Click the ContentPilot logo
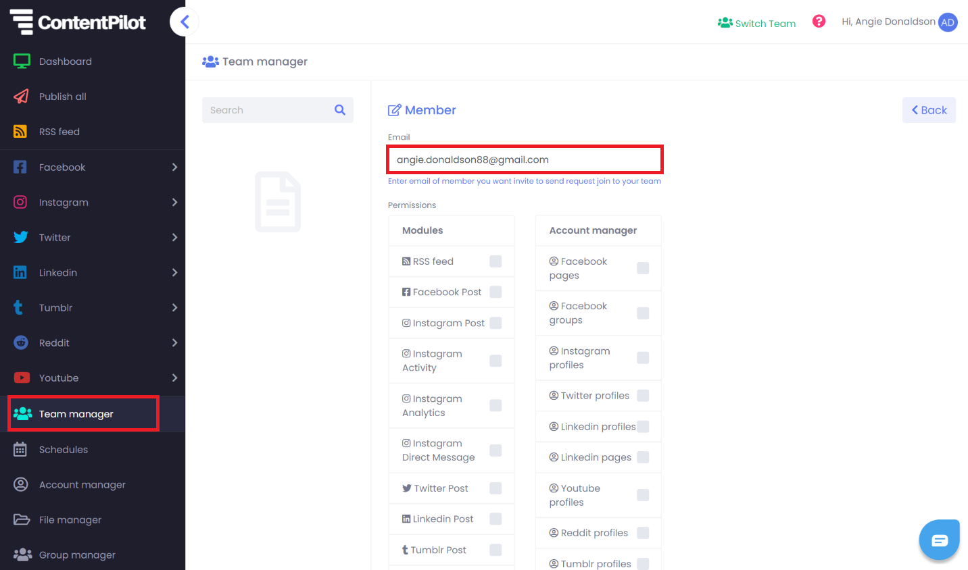968x570 pixels. click(x=78, y=22)
